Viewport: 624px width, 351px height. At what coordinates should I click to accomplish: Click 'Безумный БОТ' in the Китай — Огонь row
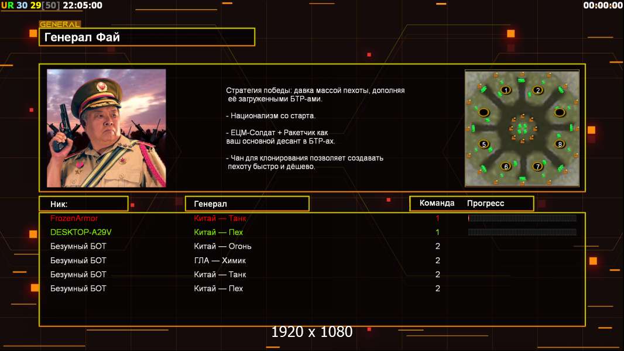[x=78, y=246]
